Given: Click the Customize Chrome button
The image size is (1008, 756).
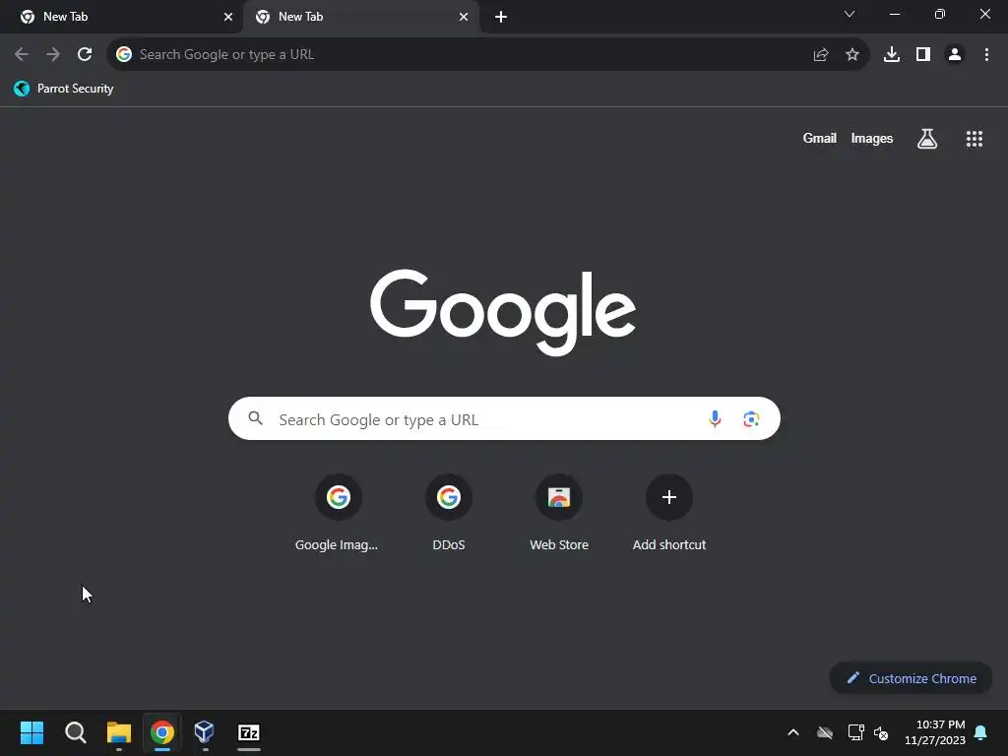Looking at the screenshot, I should coord(911,678).
